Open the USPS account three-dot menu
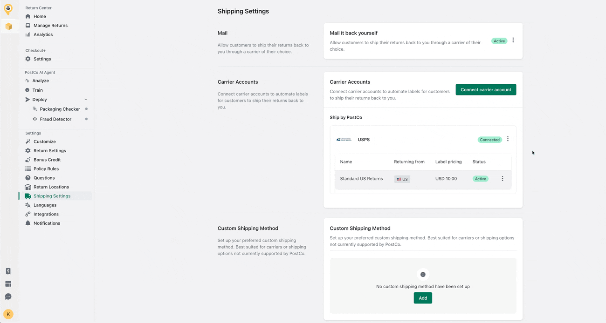 point(508,139)
